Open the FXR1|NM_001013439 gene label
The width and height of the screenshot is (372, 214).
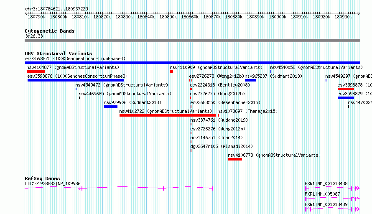click(326, 204)
